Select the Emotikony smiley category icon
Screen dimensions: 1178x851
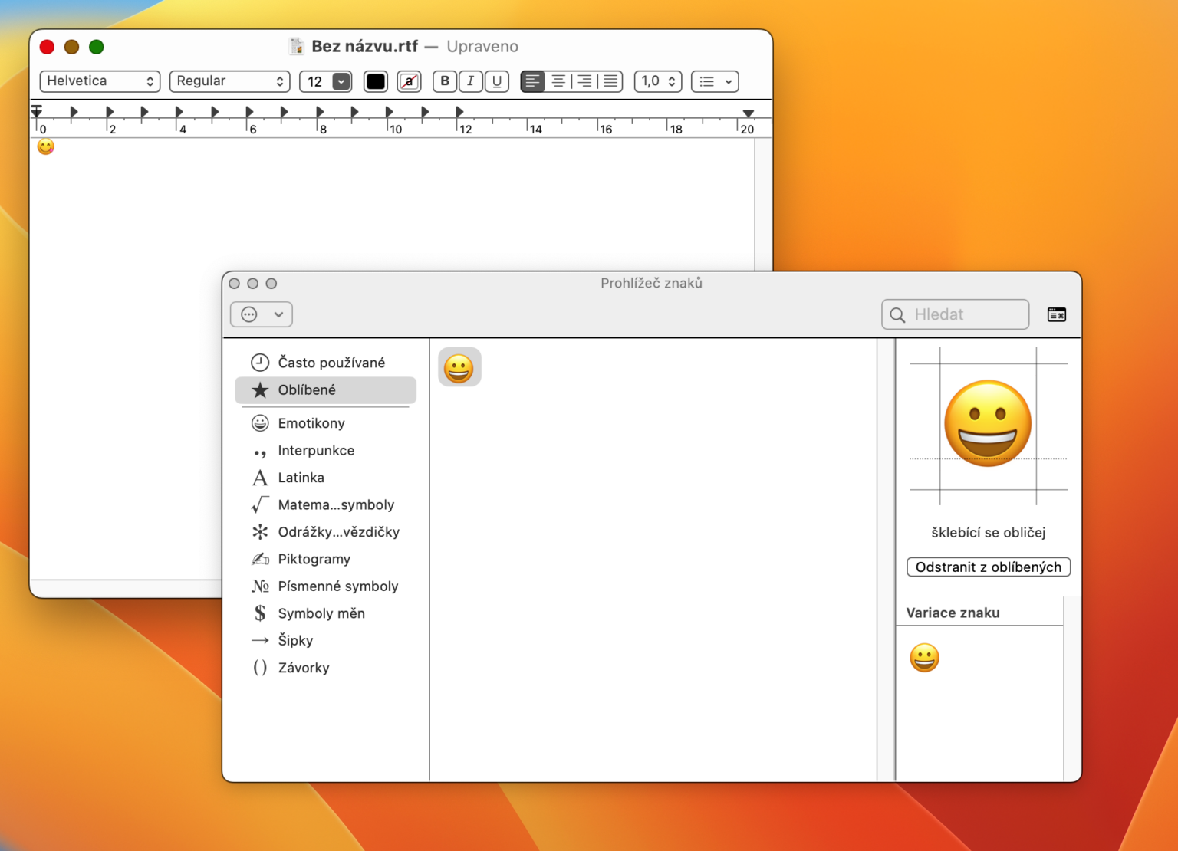coord(260,422)
